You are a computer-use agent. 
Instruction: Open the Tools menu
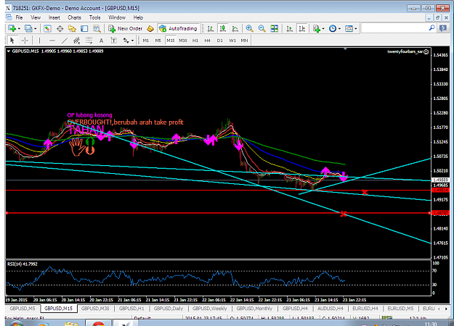(94, 17)
